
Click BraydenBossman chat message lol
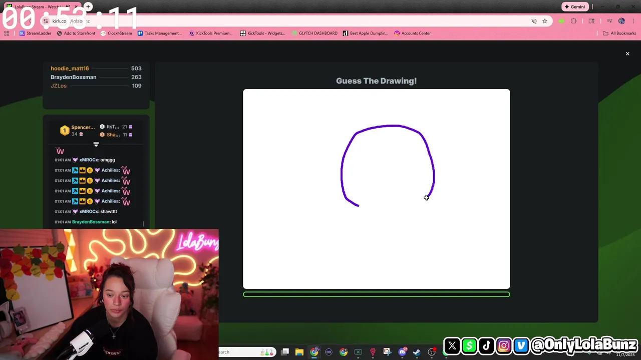coord(85,222)
